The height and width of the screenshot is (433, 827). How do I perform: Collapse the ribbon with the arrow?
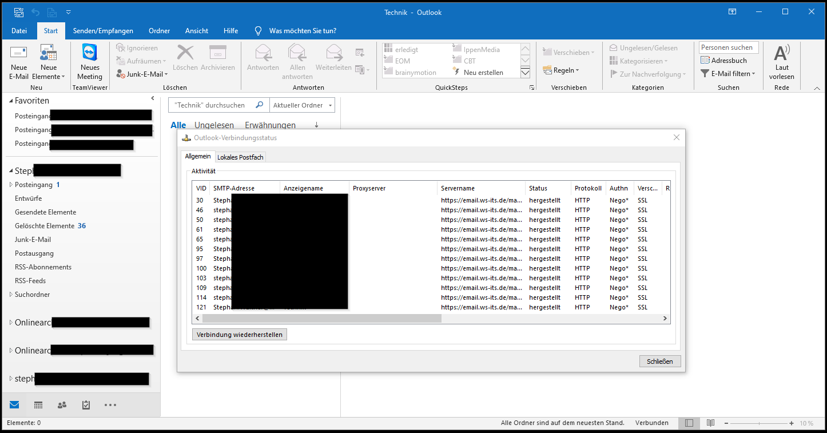click(x=817, y=88)
